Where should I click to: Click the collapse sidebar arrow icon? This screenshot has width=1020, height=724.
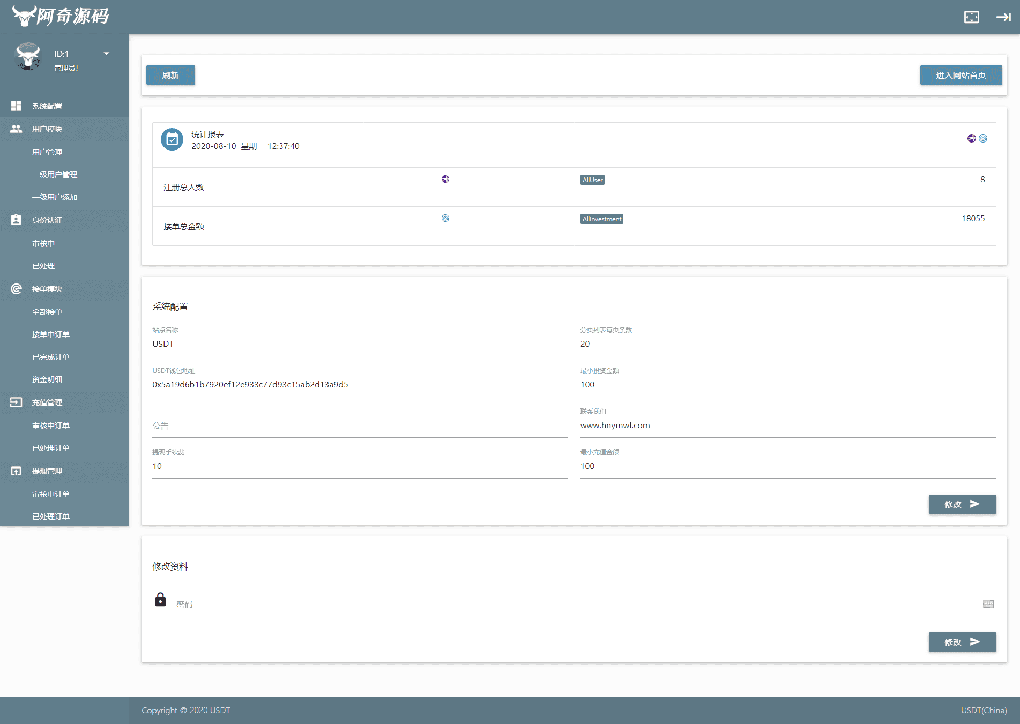(1003, 17)
